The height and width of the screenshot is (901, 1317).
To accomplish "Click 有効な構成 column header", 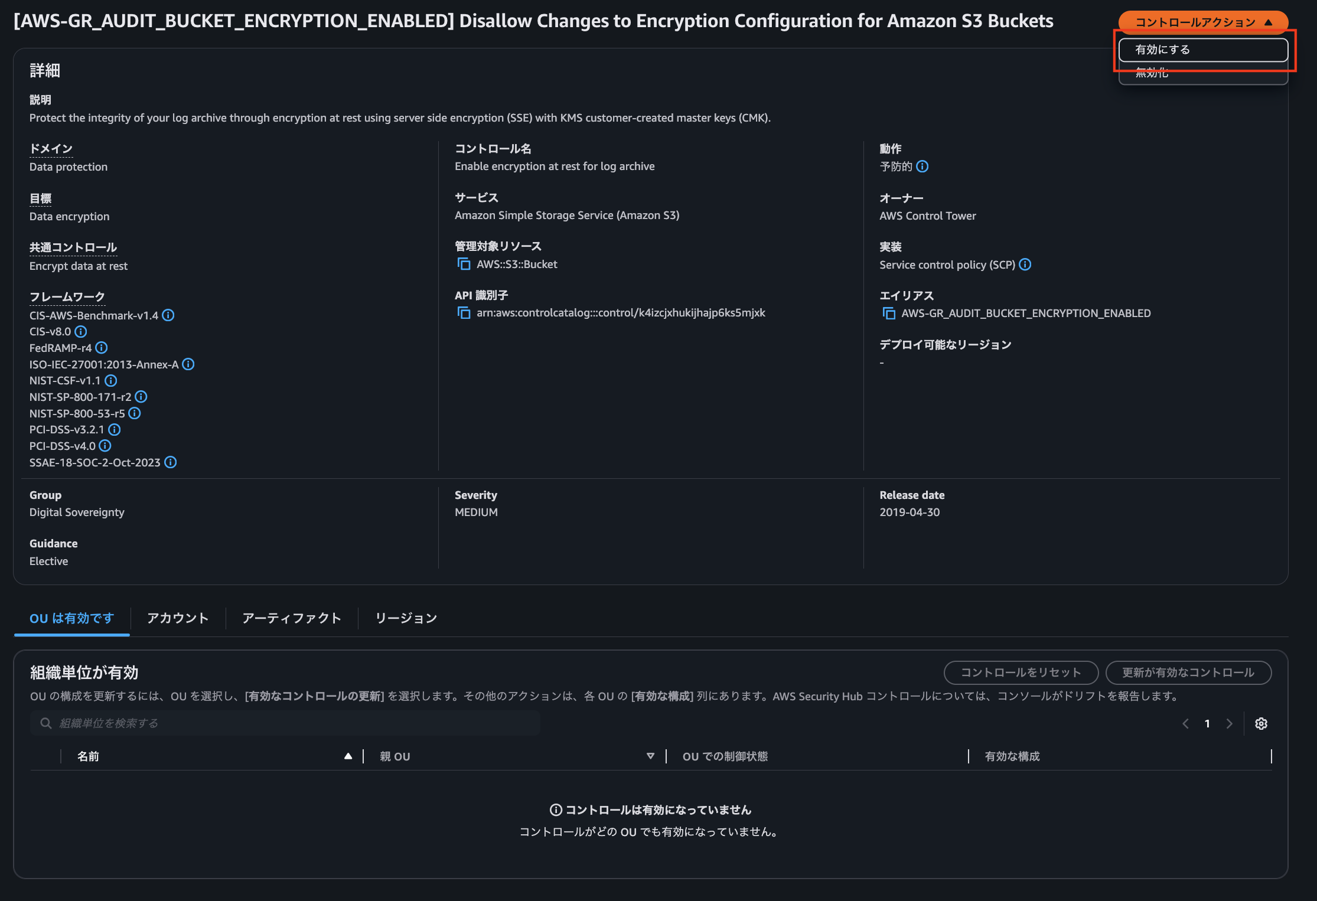I will tap(1012, 756).
